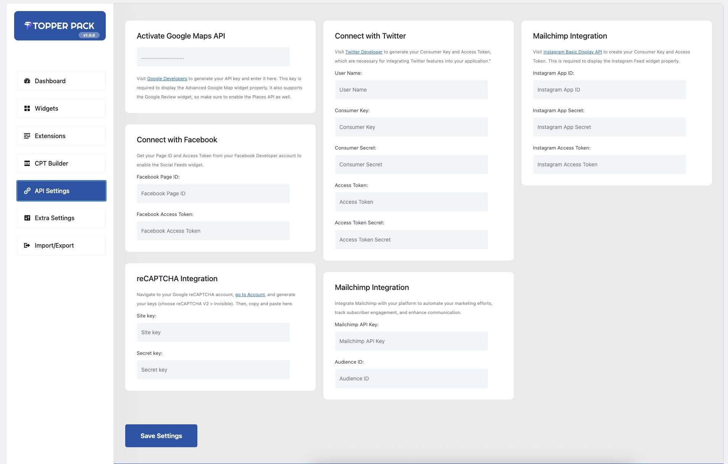Click the link icon next to API Settings

tap(27, 191)
